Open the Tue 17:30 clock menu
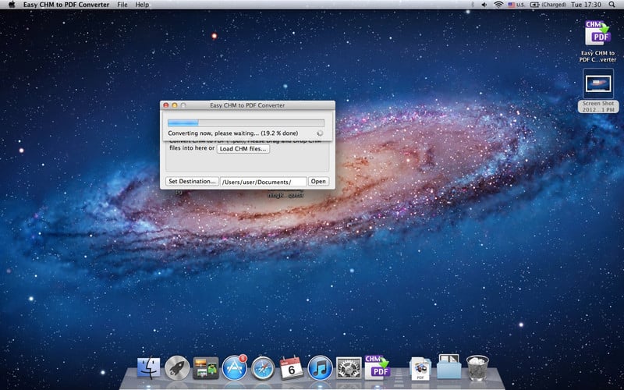The width and height of the screenshot is (624, 390). (587, 5)
